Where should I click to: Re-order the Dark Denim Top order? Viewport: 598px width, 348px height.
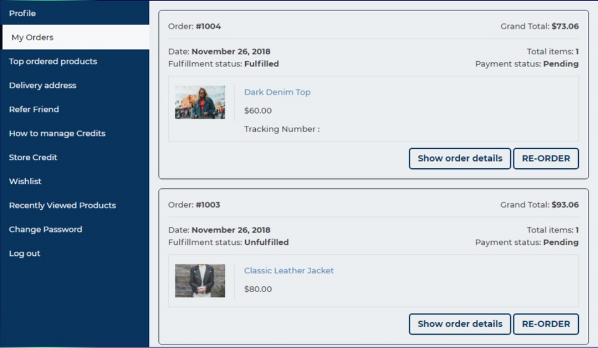click(x=546, y=159)
